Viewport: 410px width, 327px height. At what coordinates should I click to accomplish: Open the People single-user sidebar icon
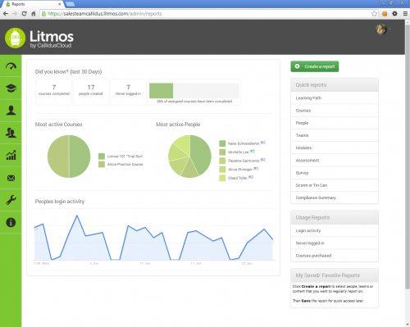click(11, 111)
